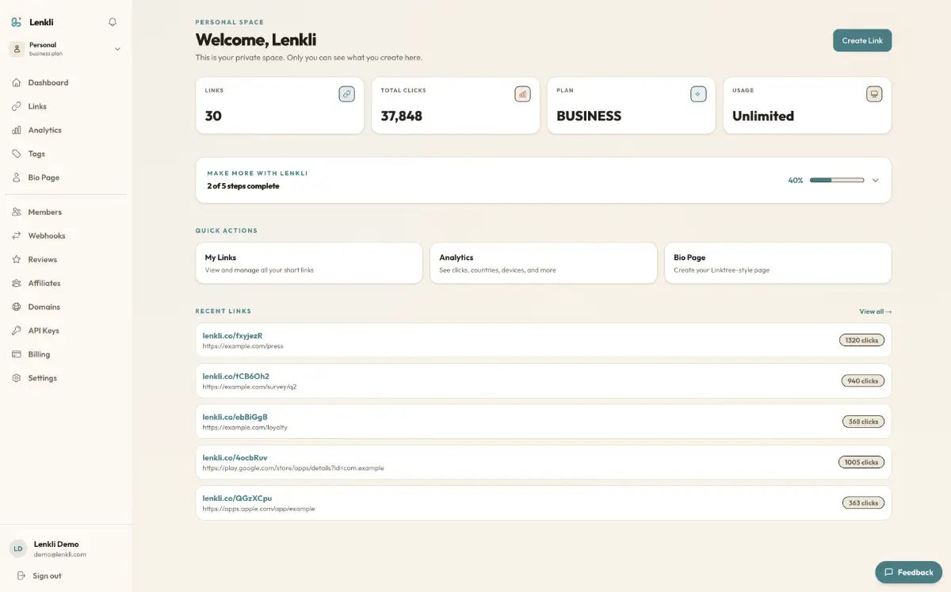Click the 368 clicks badge
This screenshot has width=951, height=592.
tap(863, 422)
